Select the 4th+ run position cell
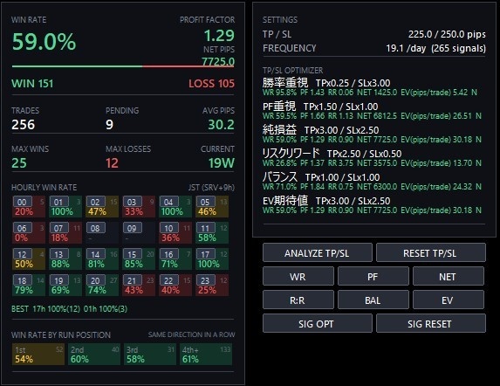The width and height of the screenshot is (500, 386). [x=206, y=354]
